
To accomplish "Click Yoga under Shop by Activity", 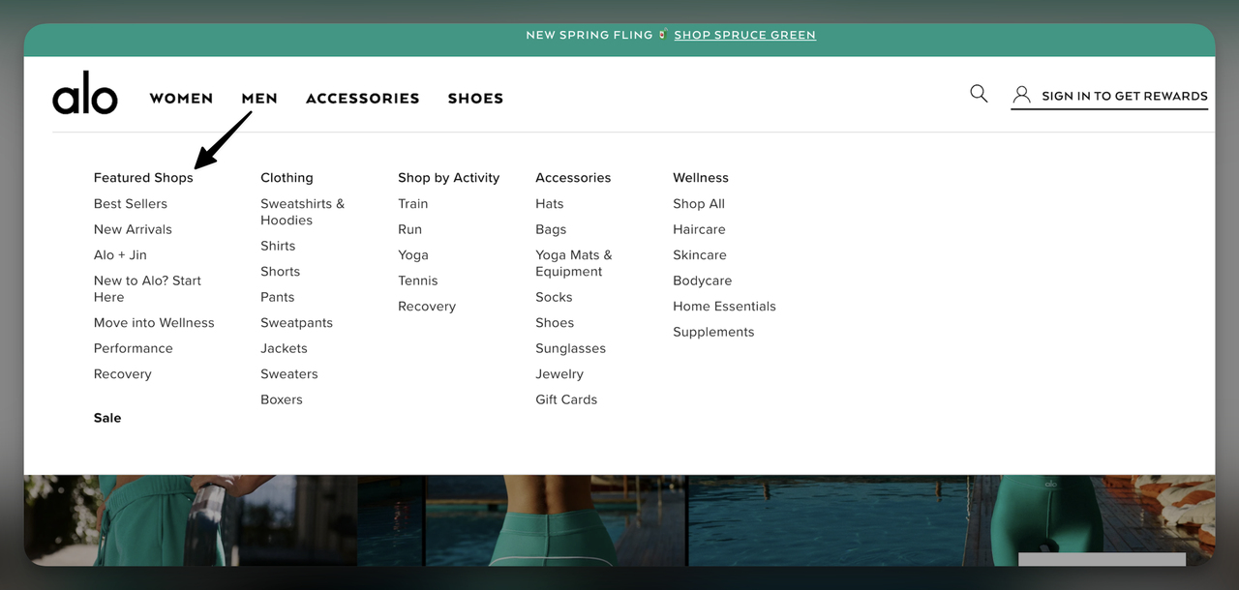I will click(x=413, y=254).
